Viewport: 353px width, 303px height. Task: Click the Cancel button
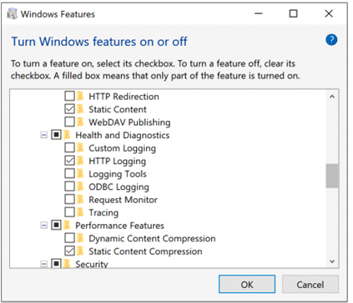(x=310, y=284)
